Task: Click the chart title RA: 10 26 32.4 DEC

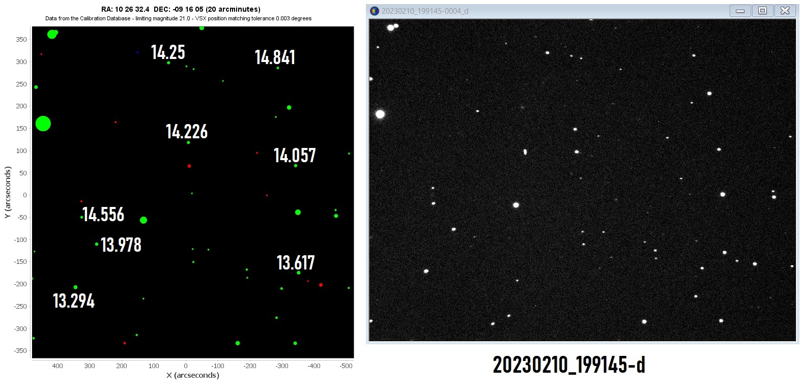Action: [181, 9]
